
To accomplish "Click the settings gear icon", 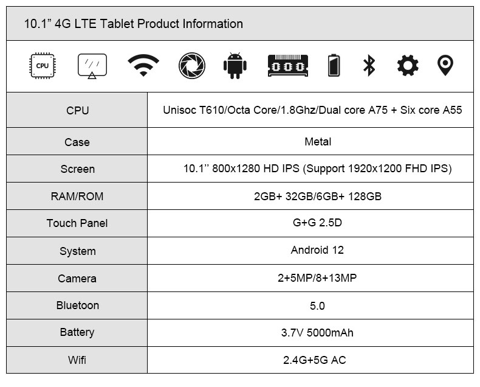I will [x=408, y=65].
